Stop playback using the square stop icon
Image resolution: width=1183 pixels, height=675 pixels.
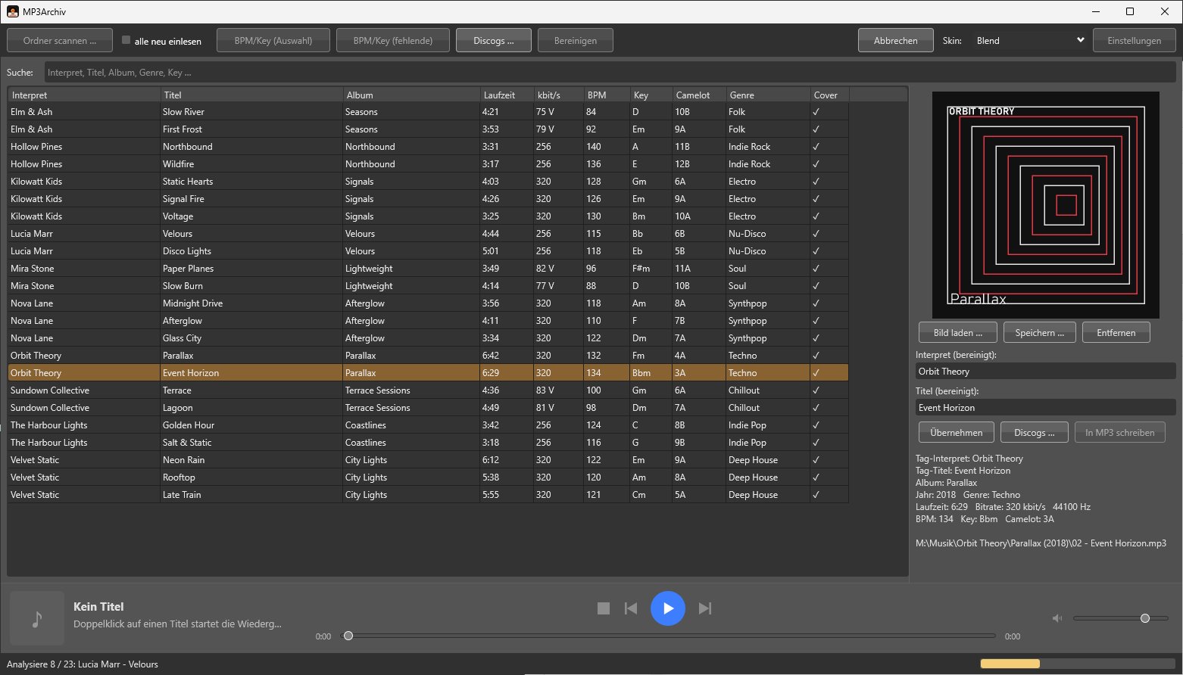[x=604, y=608]
